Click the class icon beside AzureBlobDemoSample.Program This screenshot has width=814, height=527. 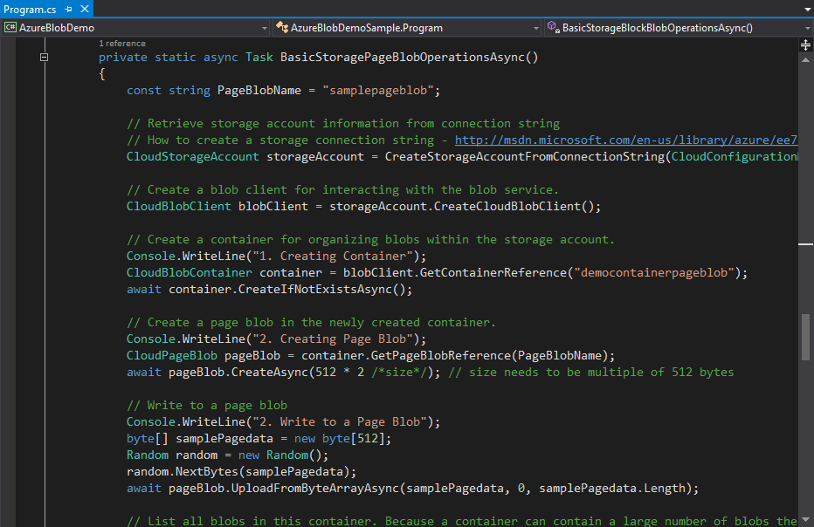click(282, 28)
